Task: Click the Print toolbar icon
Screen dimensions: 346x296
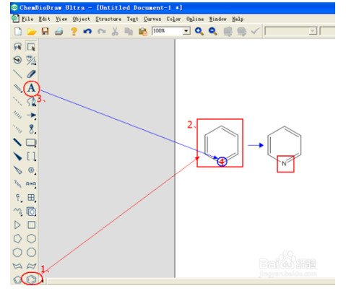Action: tap(59, 31)
